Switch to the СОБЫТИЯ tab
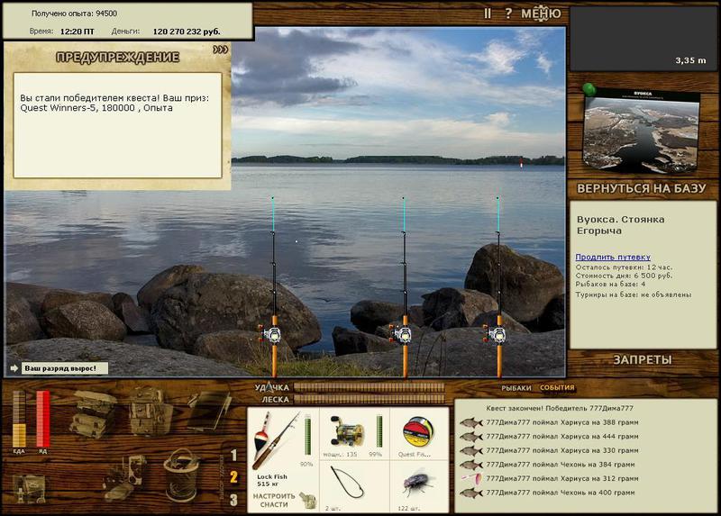Screen dimensions: 721x516 point(557,387)
